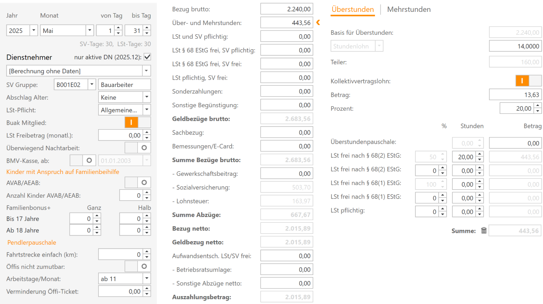Image resolution: width=543 pixels, height=304 pixels.
Task: Open the Monat dropdown showing Mai
Action: pyautogui.click(x=89, y=31)
